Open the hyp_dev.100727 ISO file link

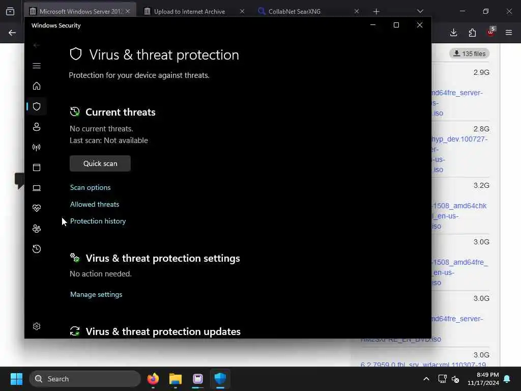[460, 154]
